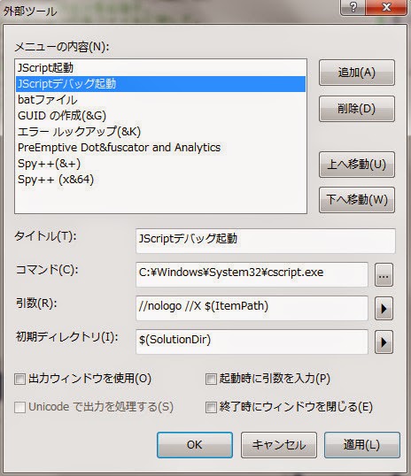Toggle Unicode で出力を処理する checkbox
Screen dimensions: 411x476
(x=20, y=407)
